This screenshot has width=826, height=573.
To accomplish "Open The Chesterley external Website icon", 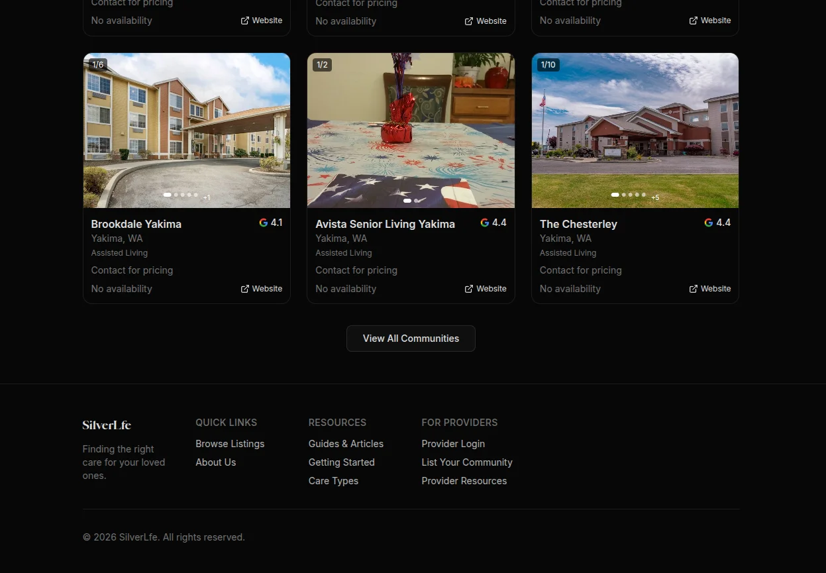I will 694,289.
